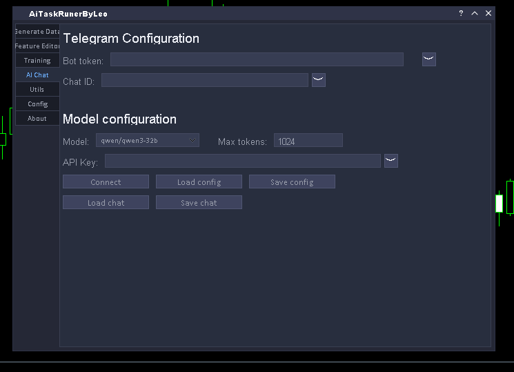
Task: Focus the Bot token input field
Action: coord(257,59)
